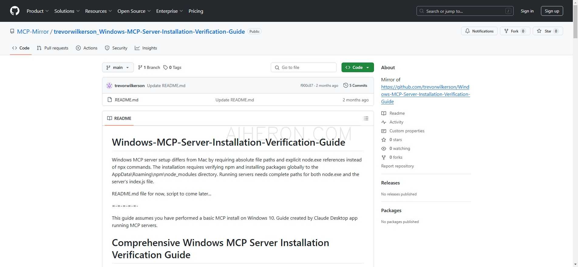View the 1 Branch list

coord(149,67)
